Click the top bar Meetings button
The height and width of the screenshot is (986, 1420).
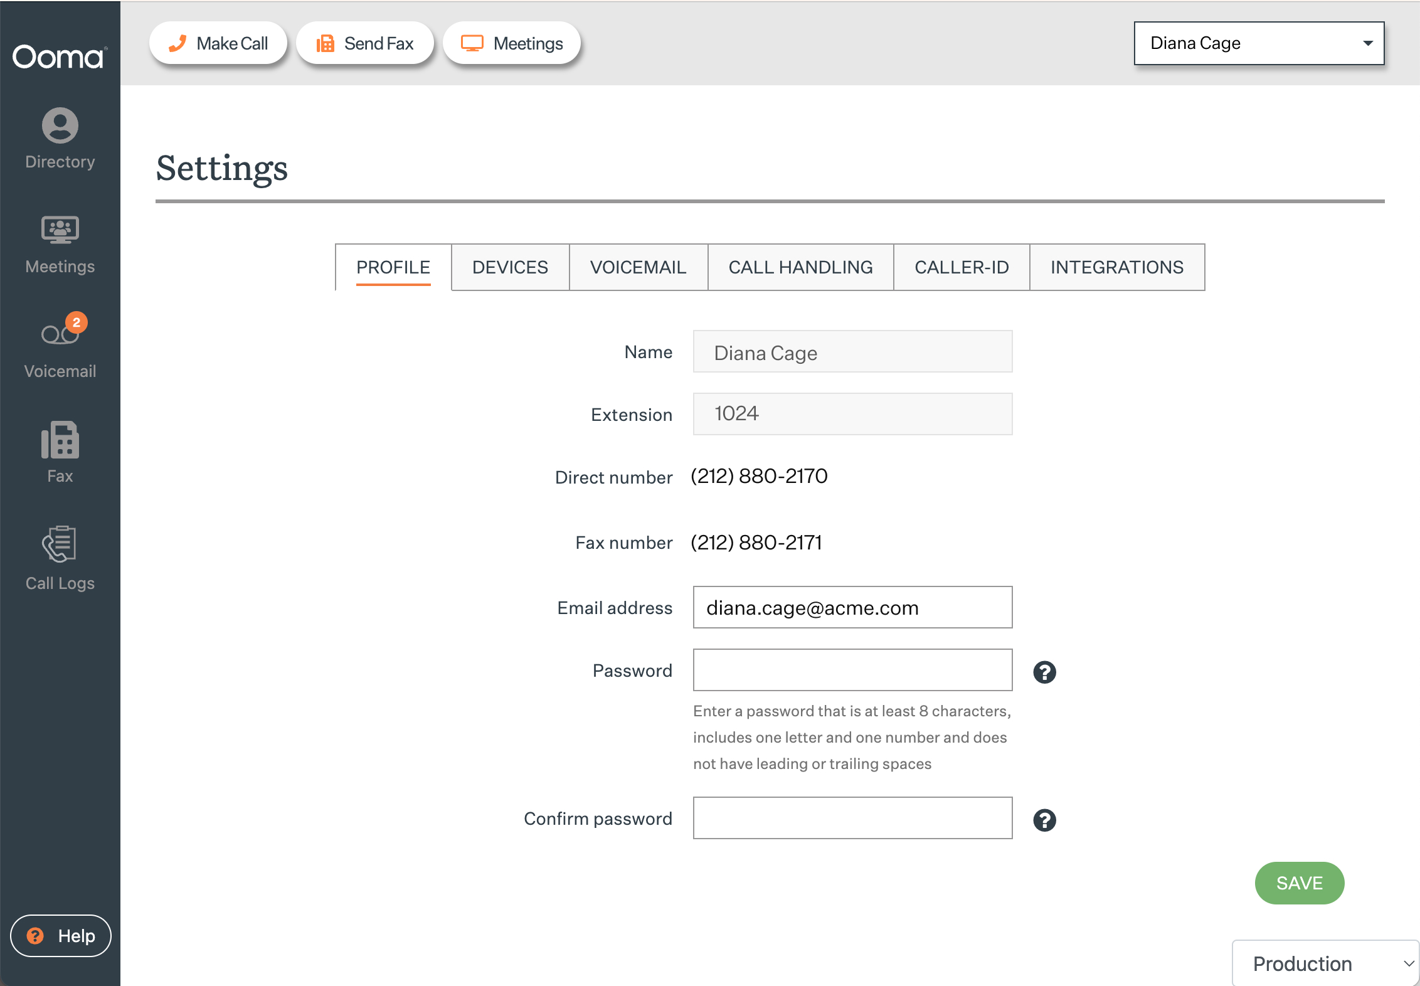[512, 43]
